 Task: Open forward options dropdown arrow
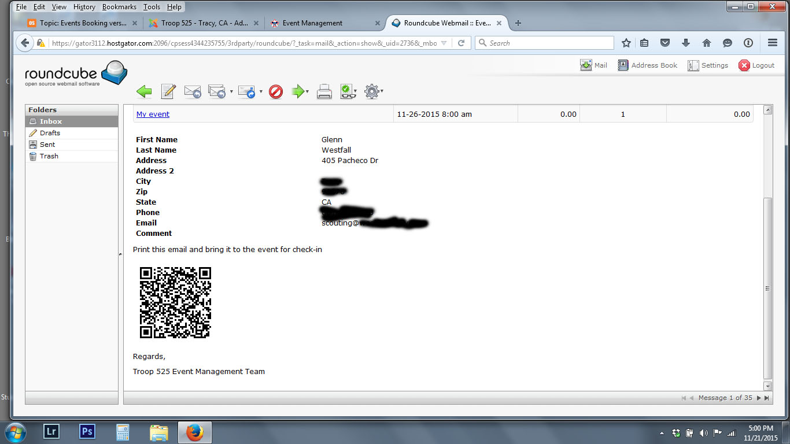261,92
